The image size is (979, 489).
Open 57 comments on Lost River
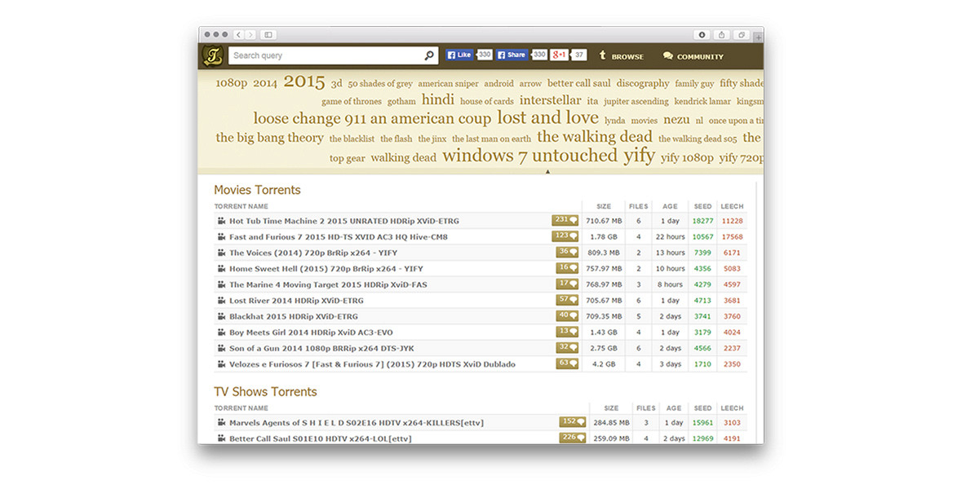[568, 300]
